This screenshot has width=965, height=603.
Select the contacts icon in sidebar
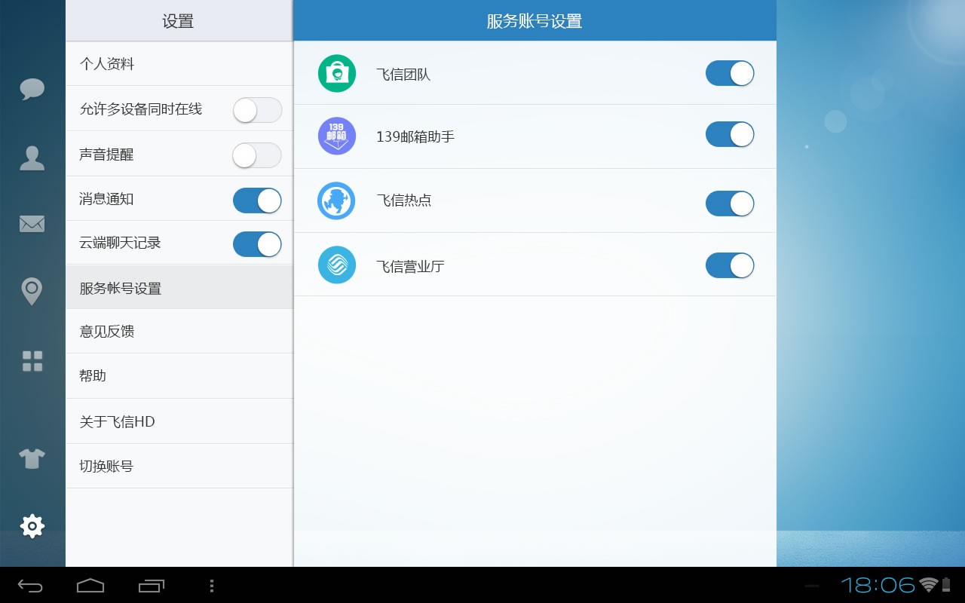(x=32, y=157)
